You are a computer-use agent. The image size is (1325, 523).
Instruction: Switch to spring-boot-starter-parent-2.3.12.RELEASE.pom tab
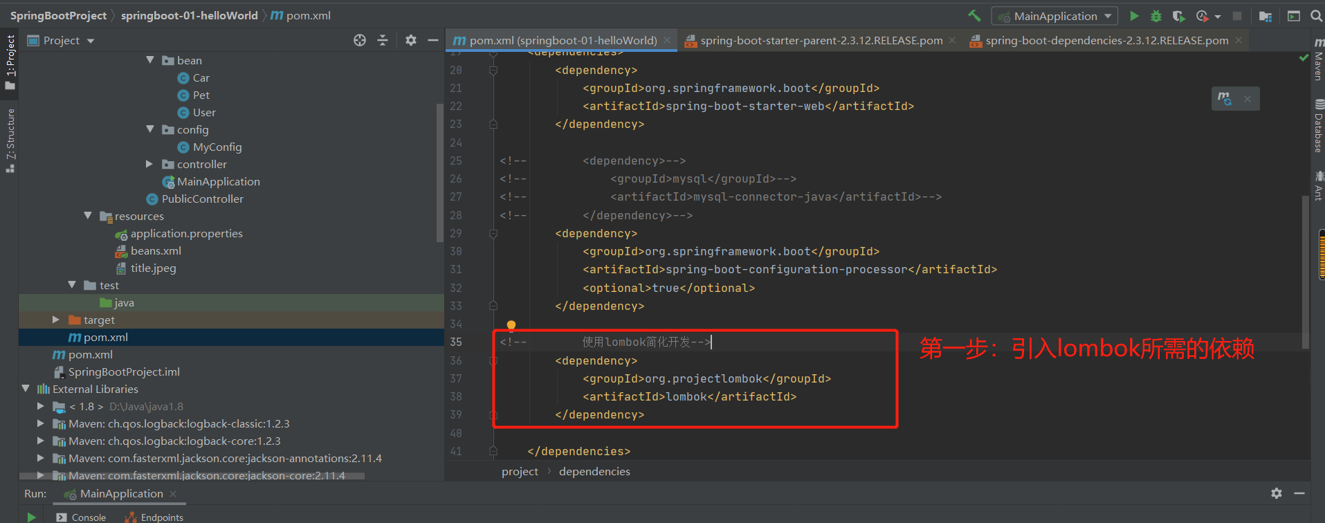tap(821, 41)
